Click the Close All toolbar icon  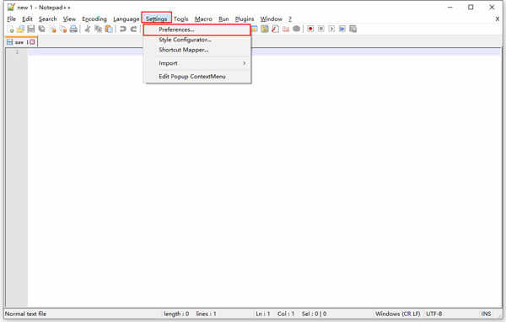pyautogui.click(x=63, y=30)
